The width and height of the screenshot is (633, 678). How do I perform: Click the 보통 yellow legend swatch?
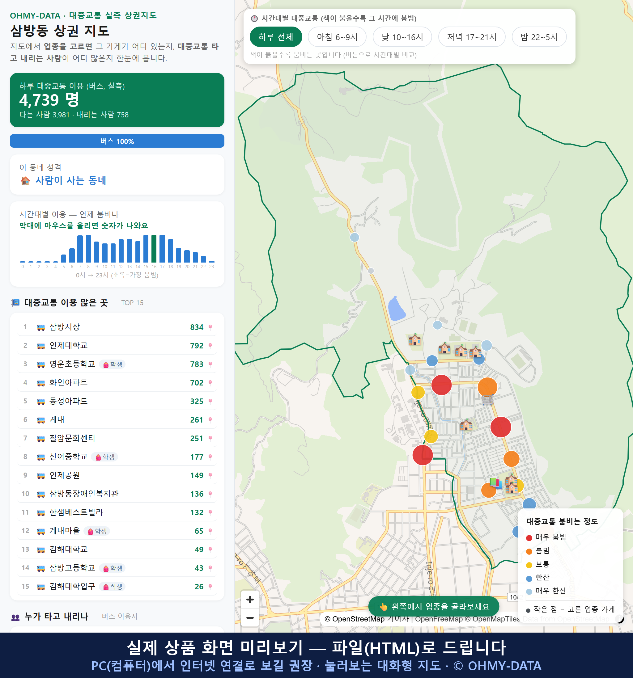[x=529, y=565]
